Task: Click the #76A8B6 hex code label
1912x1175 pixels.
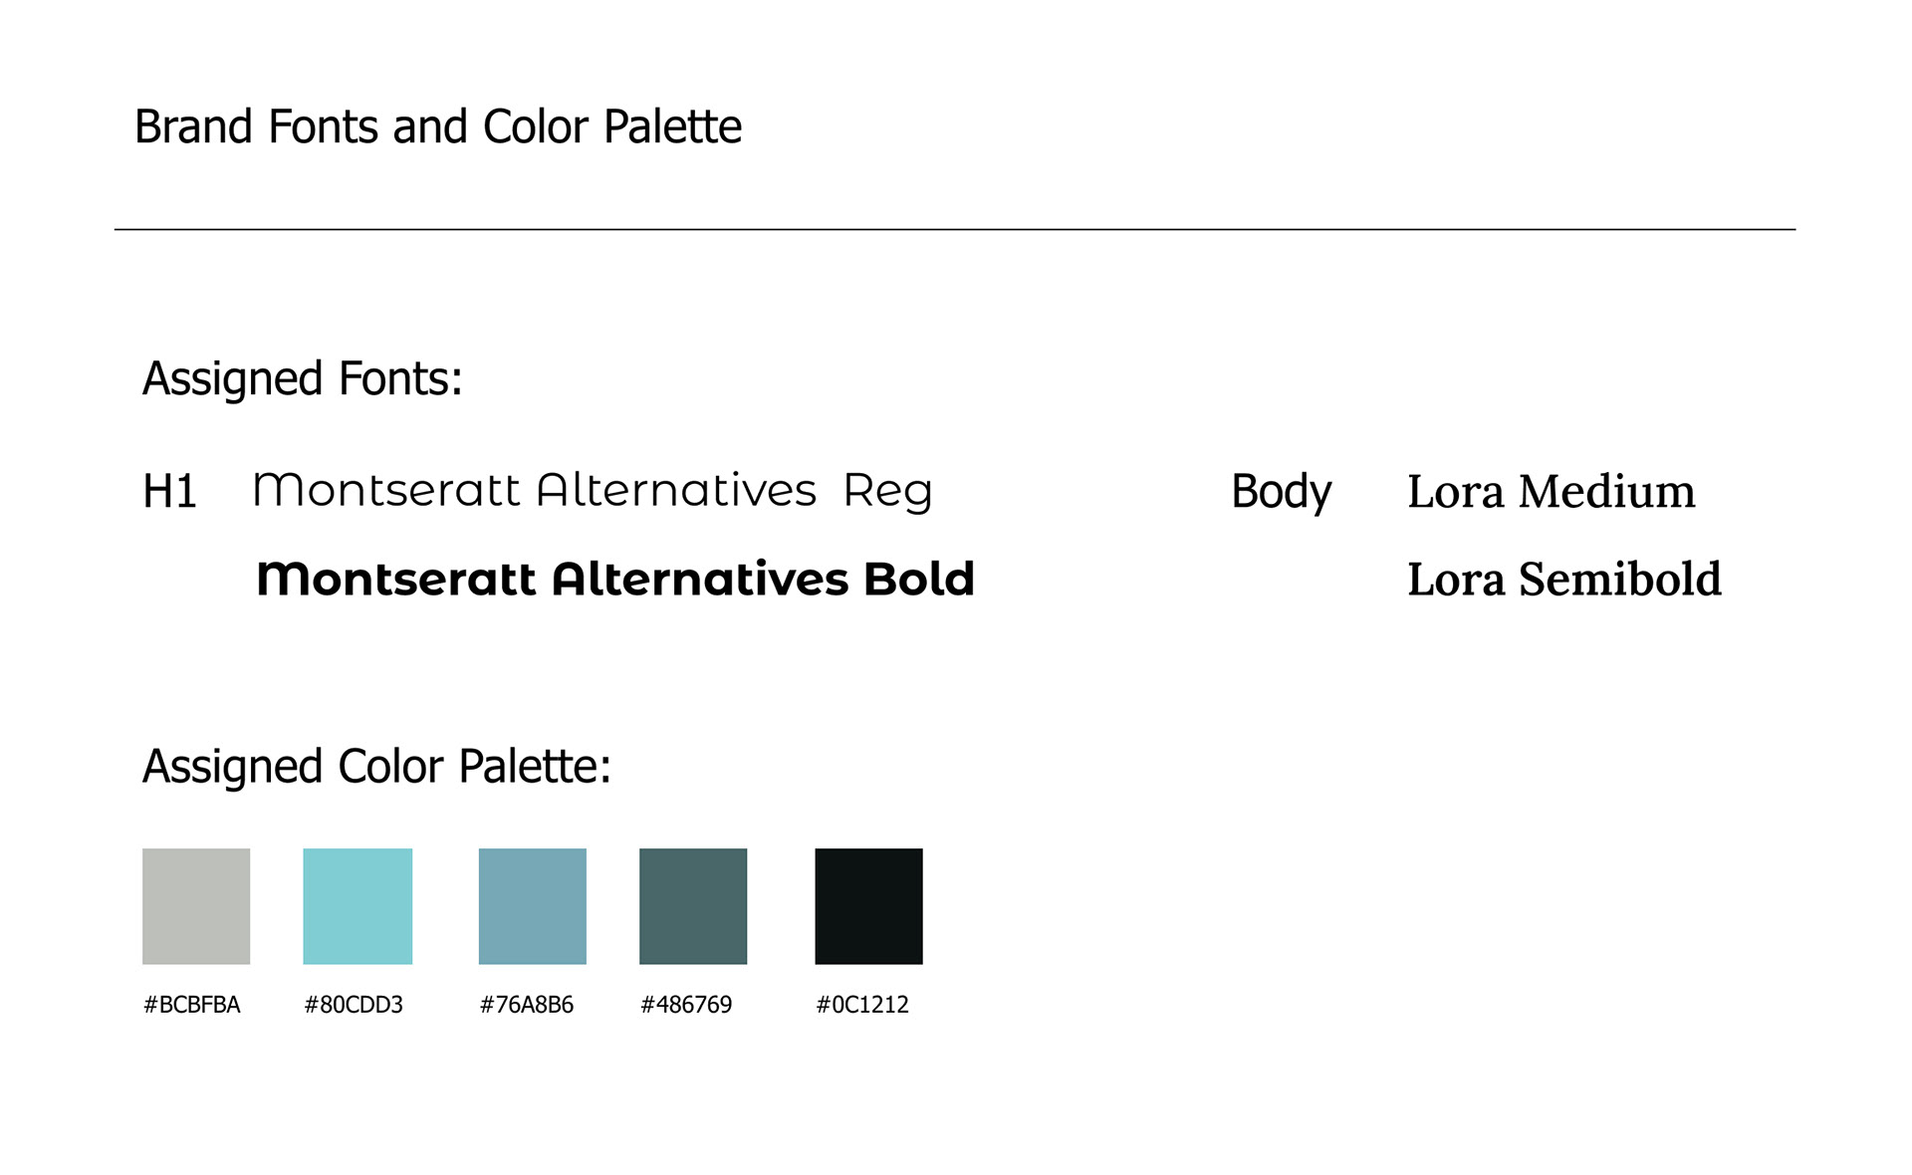Action: click(527, 1005)
